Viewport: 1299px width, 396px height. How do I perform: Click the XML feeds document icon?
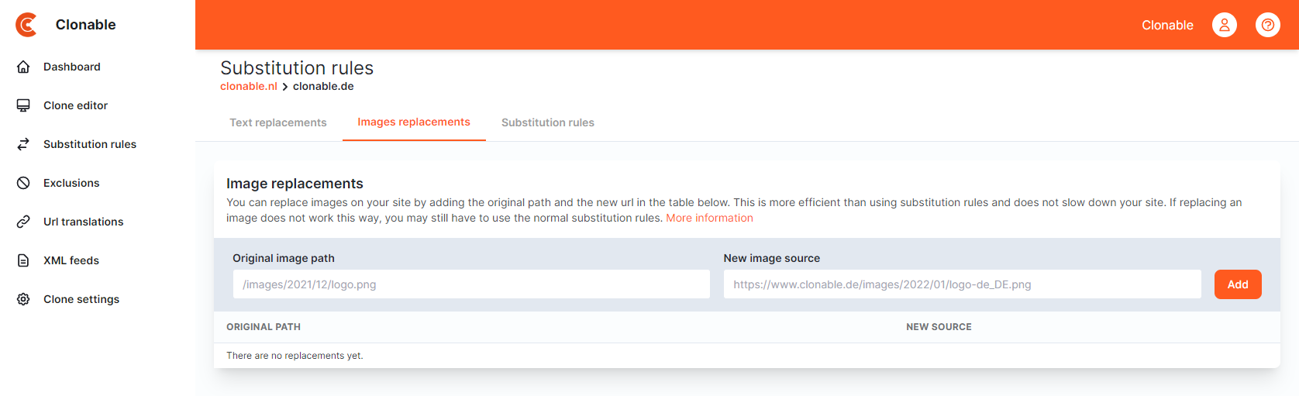[x=23, y=260]
